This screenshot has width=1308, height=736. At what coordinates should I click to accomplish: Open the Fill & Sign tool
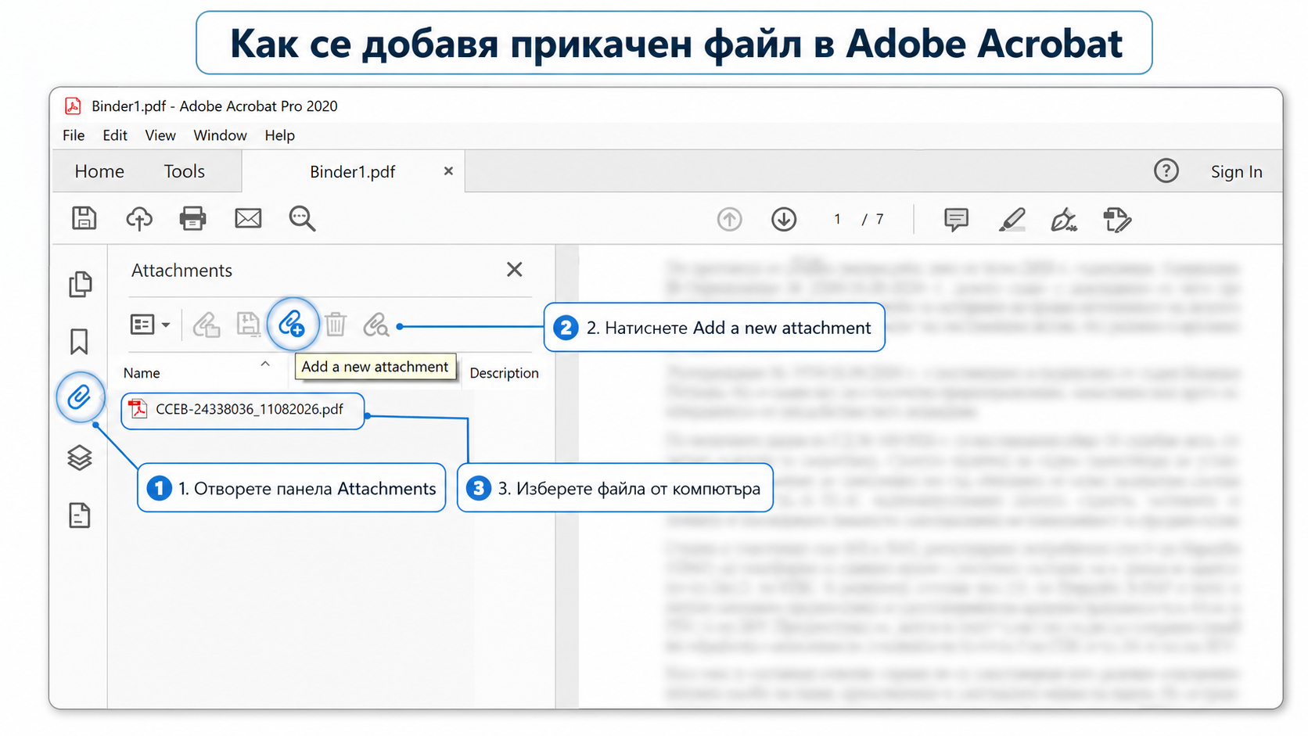[x=1064, y=220]
